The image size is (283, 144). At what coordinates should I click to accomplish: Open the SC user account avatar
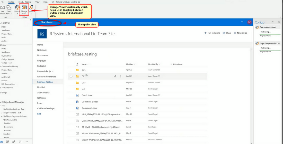pos(249,22)
